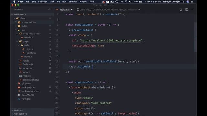Image resolution: width=207 pixels, height=116 pixels.
Task: Open logo.svg in the explorer
Action: click(27, 76)
